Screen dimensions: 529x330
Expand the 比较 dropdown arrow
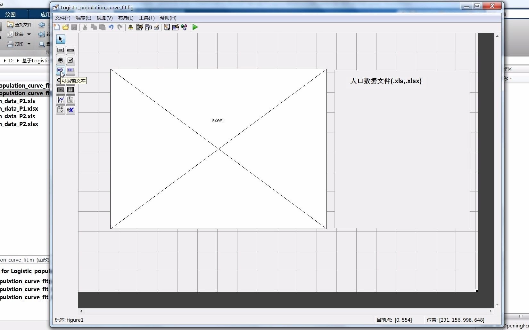pos(29,34)
